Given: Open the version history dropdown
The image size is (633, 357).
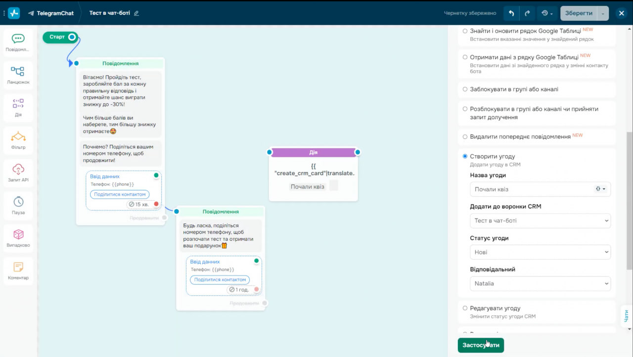Looking at the screenshot, I should pyautogui.click(x=547, y=13).
